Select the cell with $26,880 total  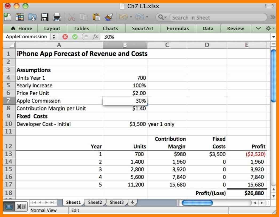247,193
